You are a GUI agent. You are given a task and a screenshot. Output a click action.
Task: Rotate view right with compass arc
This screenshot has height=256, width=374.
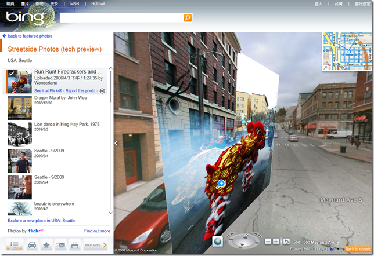257,235
